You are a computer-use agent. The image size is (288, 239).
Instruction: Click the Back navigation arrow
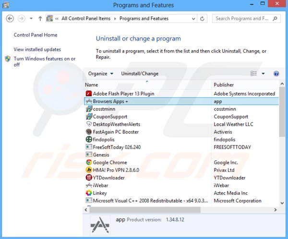[x=10, y=19]
